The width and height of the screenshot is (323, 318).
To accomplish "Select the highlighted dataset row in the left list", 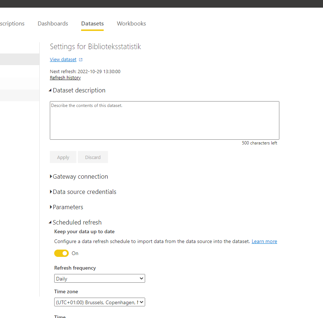I will (x=20, y=59).
